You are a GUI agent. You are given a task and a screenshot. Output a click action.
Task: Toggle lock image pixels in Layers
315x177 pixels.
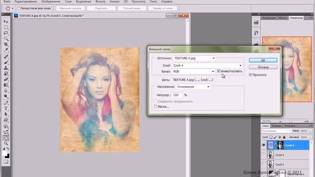coord(275,137)
